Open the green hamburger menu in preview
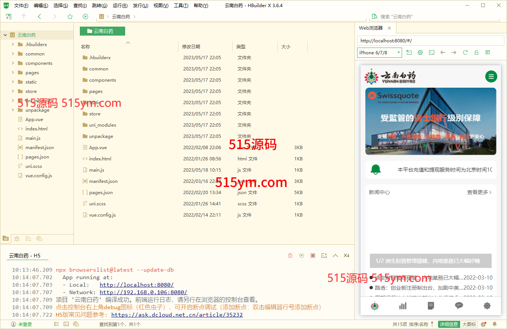The image size is (507, 329). pos(491,76)
